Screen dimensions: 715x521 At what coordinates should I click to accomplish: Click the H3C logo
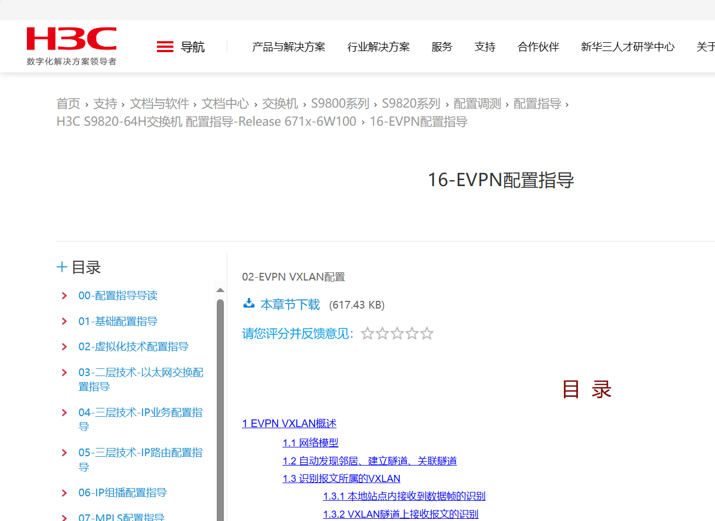tap(71, 46)
